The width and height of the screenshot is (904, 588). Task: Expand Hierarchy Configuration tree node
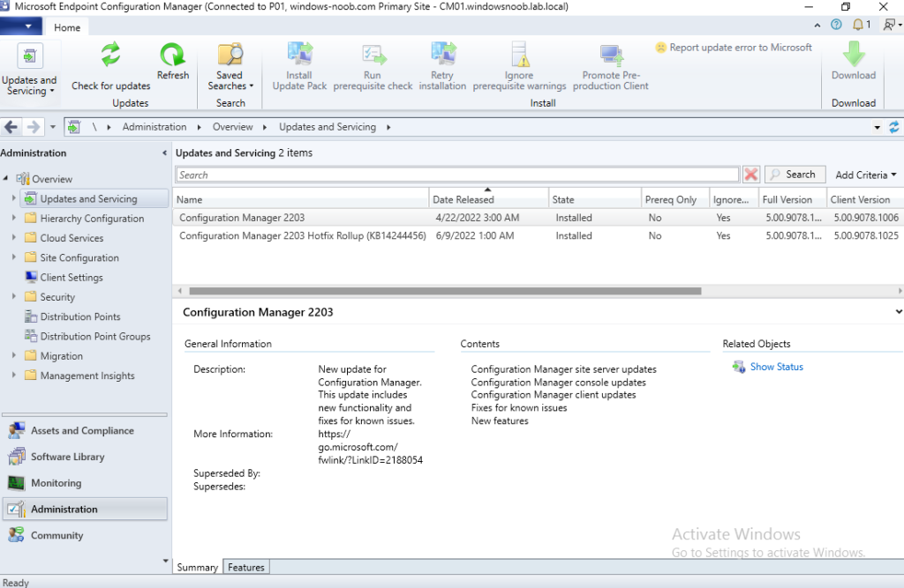click(14, 218)
